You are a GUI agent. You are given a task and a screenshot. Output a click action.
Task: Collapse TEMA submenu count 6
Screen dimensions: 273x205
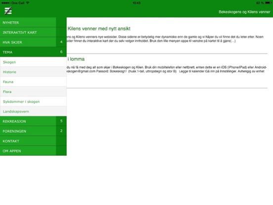click(61, 52)
